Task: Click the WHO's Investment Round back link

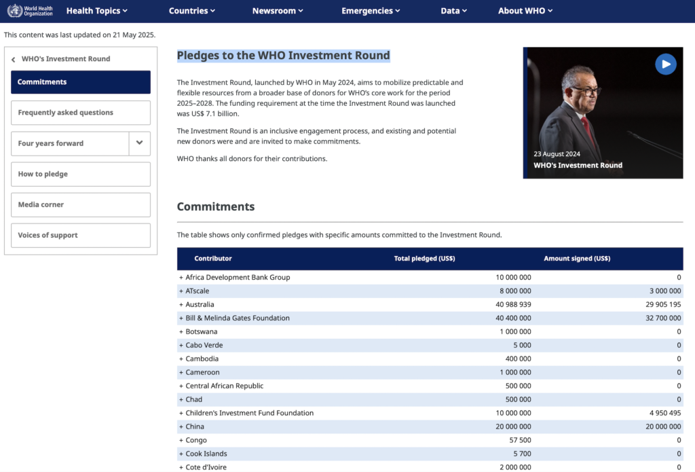Action: (x=66, y=58)
